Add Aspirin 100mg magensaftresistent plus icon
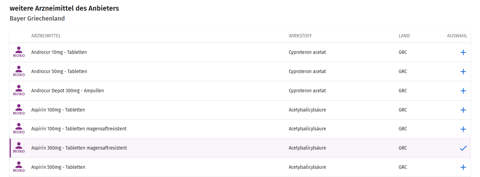 (463, 129)
